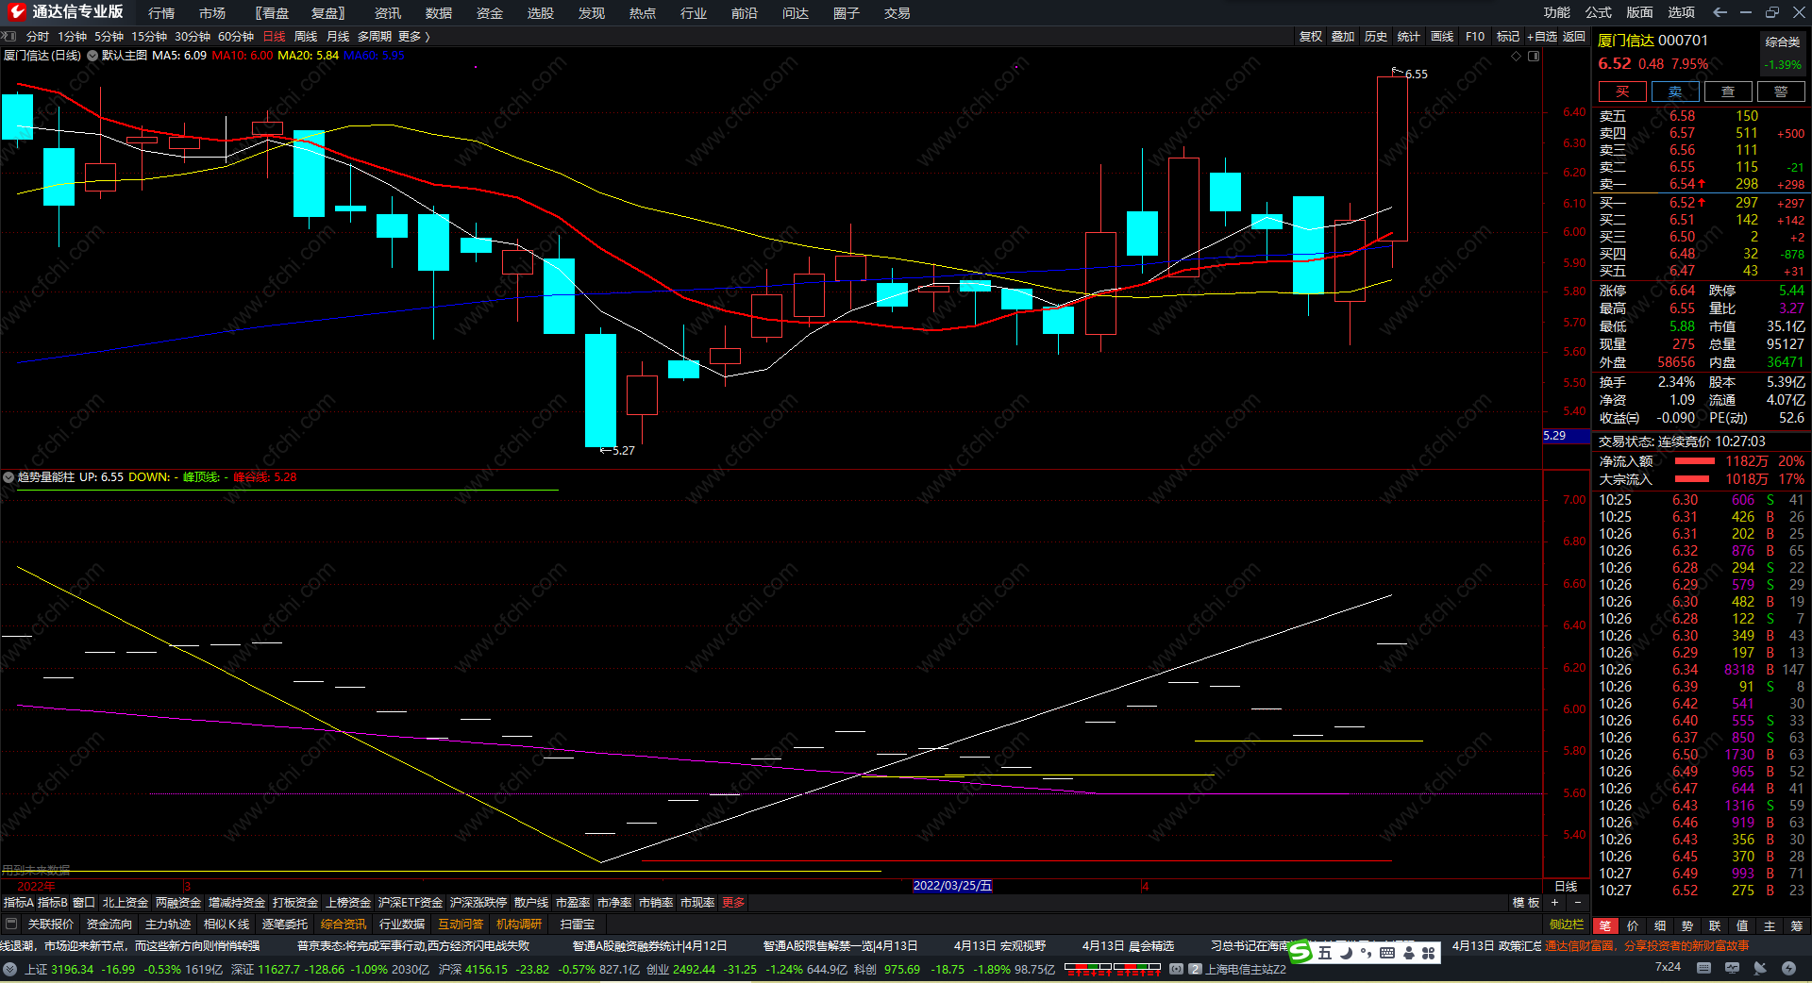Expand 更多 in the indicator tab row
This screenshot has width=1812, height=983.
tap(733, 903)
